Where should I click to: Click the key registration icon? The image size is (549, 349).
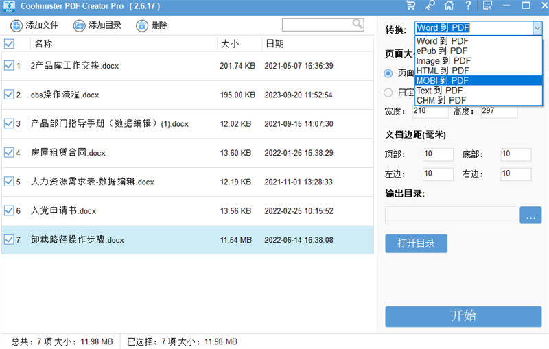pyautogui.click(x=430, y=5)
